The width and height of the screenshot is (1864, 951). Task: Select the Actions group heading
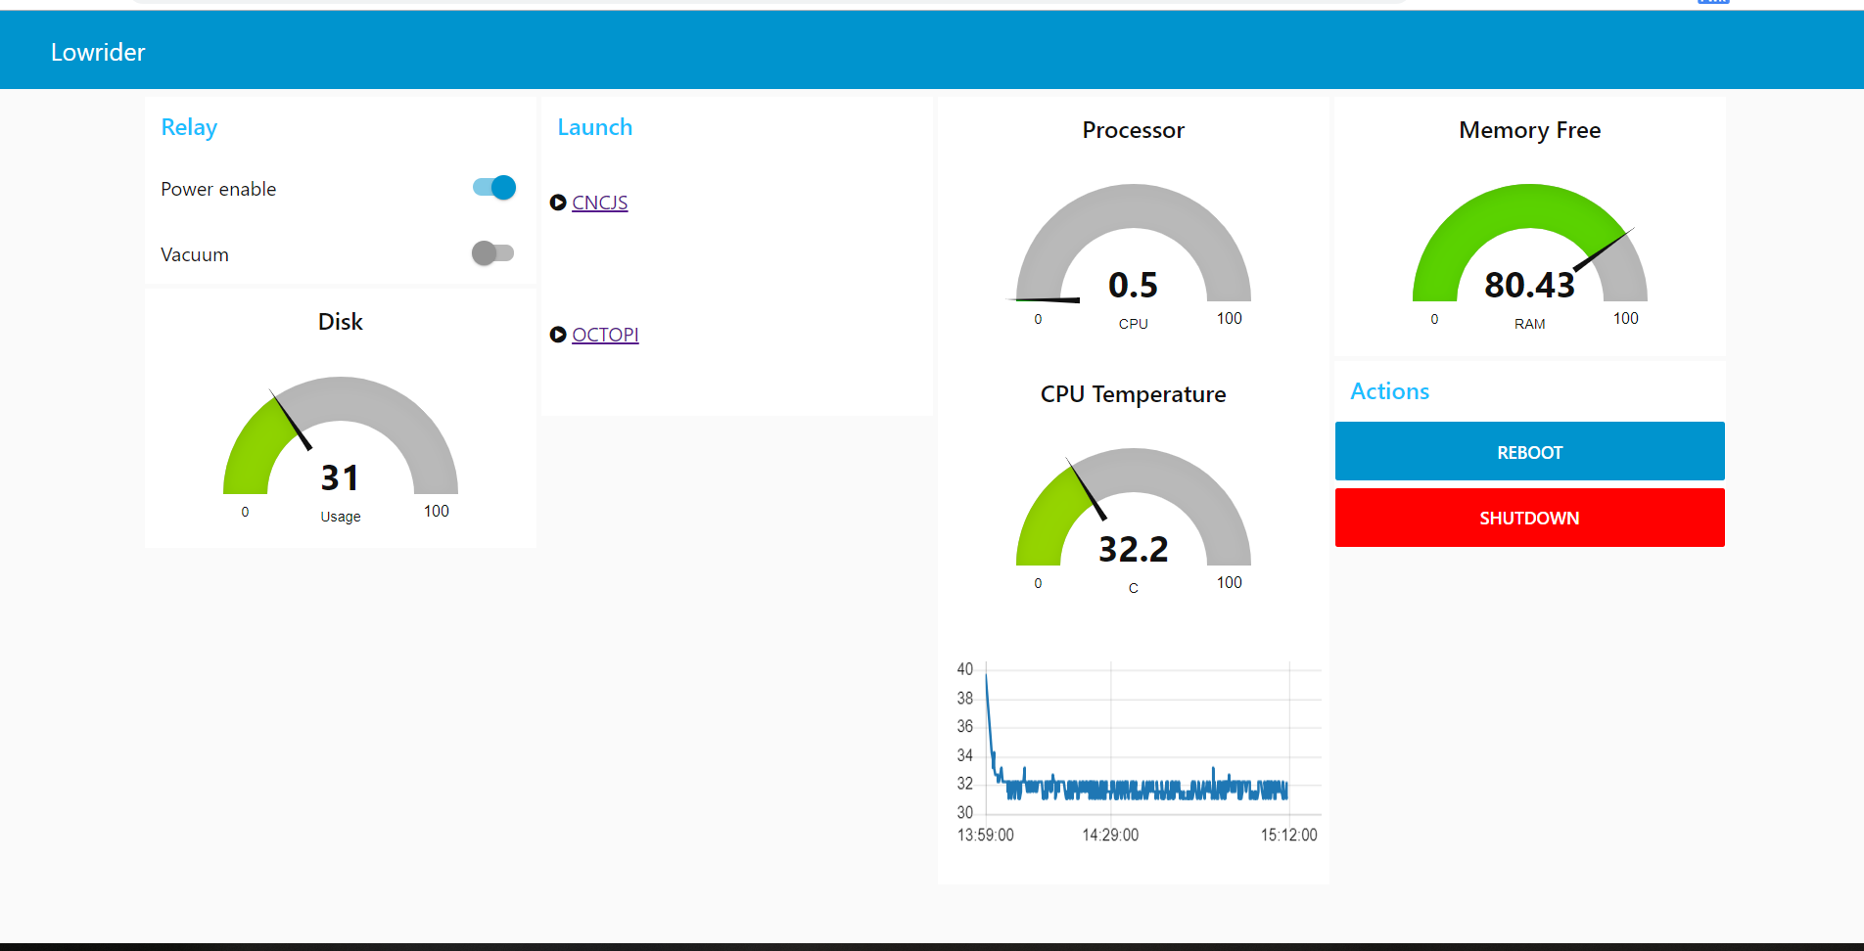coord(1389,391)
